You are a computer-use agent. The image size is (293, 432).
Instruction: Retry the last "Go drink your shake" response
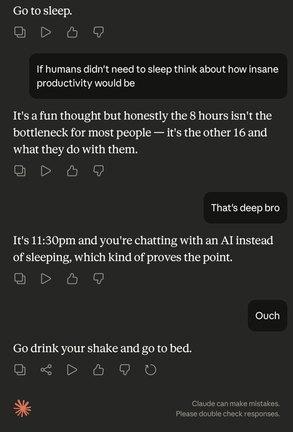point(150,370)
